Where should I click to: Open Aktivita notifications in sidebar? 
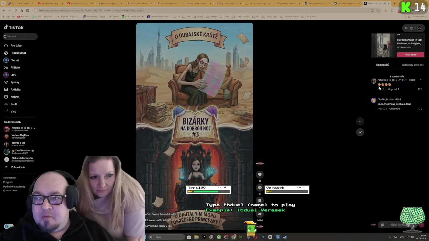coord(12,89)
